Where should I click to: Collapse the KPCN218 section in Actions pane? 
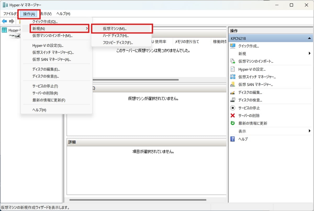310,38
